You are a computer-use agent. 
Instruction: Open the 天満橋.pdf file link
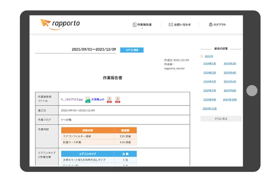coord(98,100)
